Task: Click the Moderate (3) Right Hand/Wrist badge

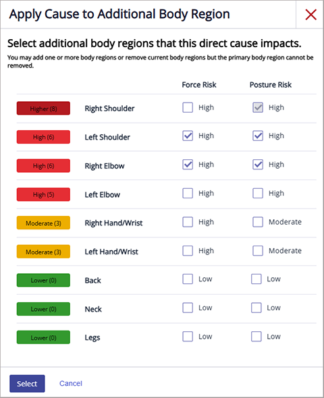Action: (43, 223)
